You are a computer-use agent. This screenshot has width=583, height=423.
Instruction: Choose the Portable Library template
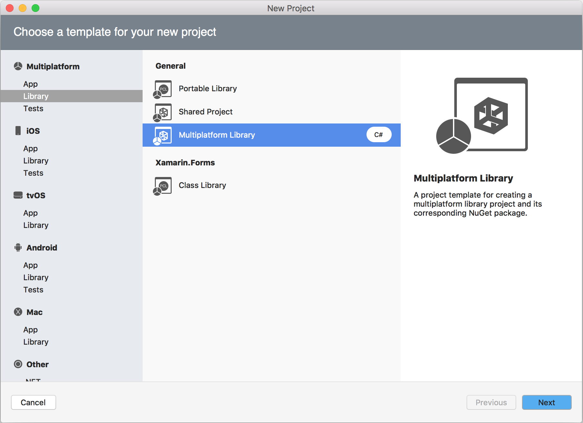point(272,89)
